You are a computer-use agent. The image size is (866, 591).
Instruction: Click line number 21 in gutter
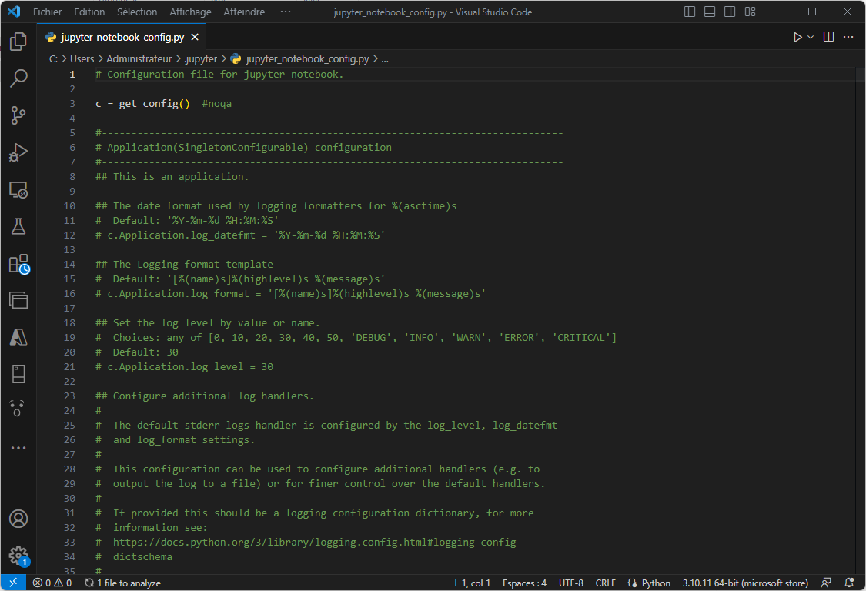pos(69,367)
